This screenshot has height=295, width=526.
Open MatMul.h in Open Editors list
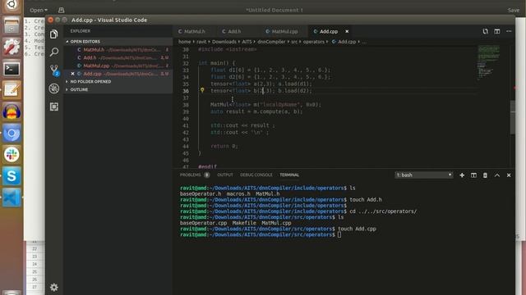click(118, 49)
